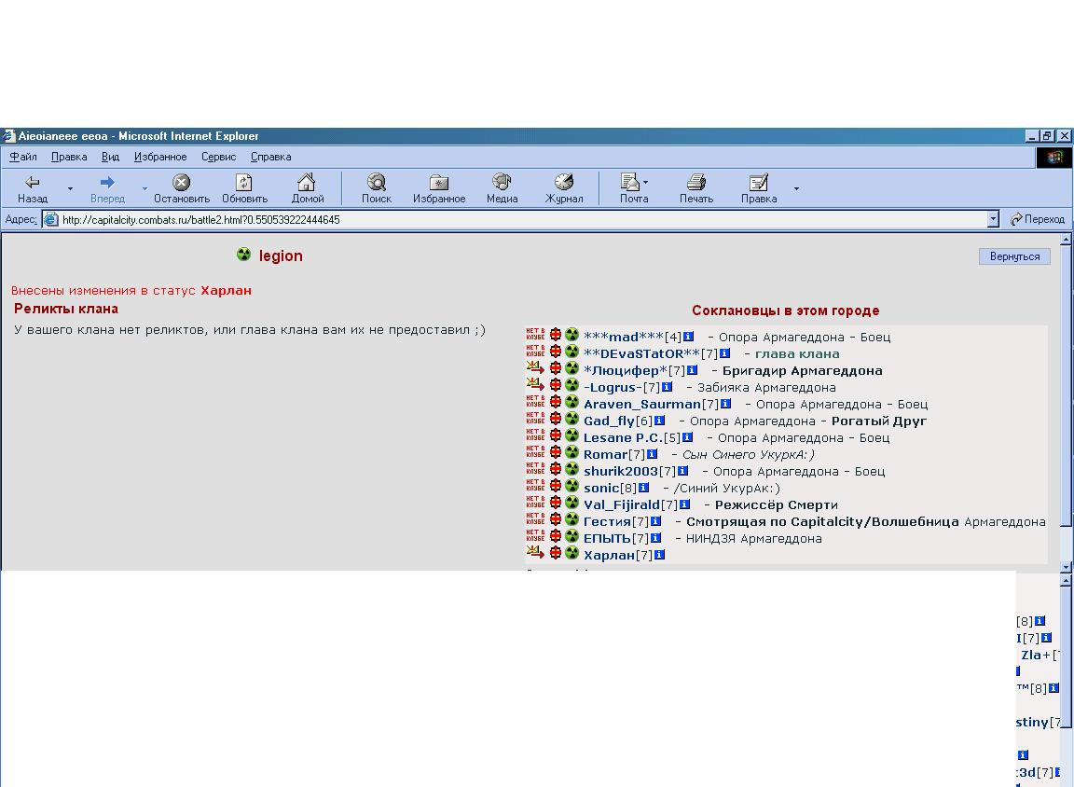Select the *Люцифер* player name
Screen dimensions: 1074x787
[x=626, y=370]
